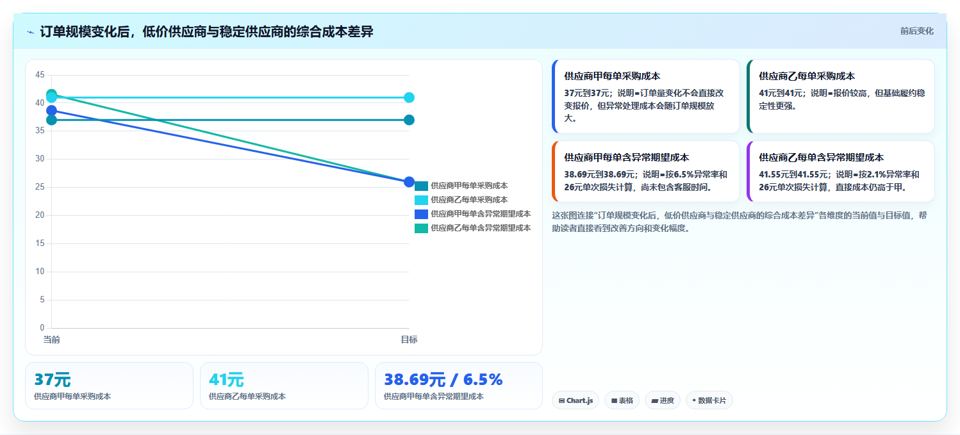Click legend text 供应商乙每单含异常期望成本
Image resolution: width=960 pixels, height=435 pixels.
(481, 228)
